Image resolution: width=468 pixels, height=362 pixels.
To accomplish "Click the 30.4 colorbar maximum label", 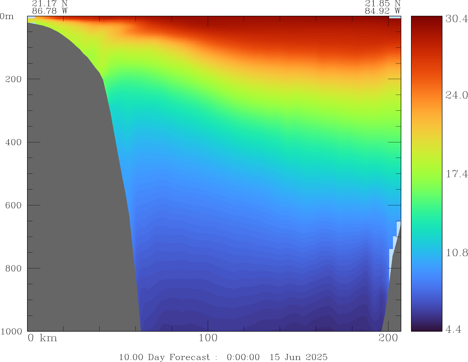I will (x=456, y=19).
